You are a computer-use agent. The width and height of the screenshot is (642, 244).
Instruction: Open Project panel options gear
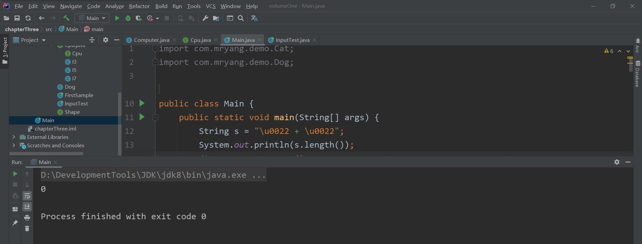pos(106,40)
